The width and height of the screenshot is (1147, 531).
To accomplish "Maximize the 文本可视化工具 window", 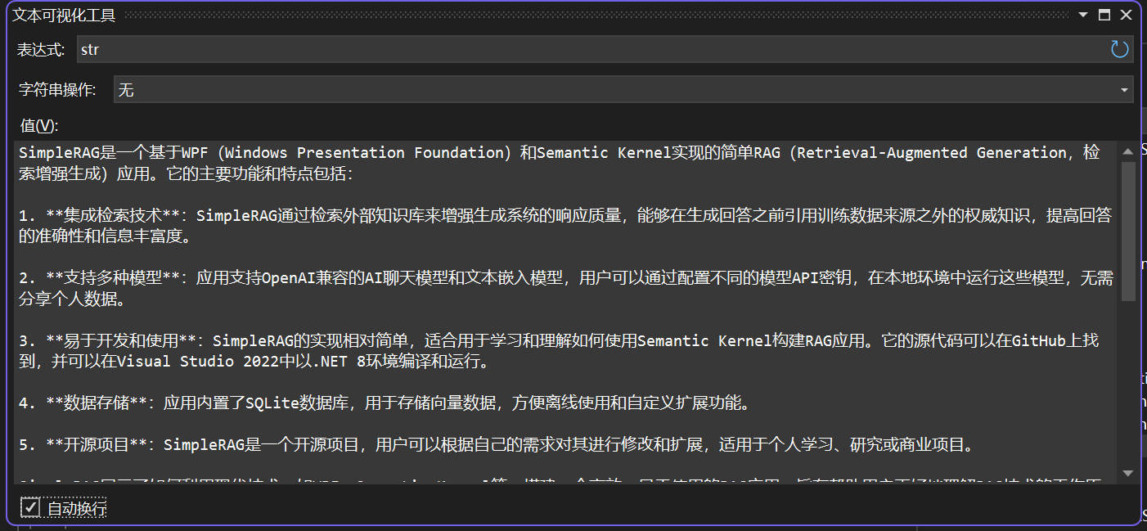I will [1104, 15].
